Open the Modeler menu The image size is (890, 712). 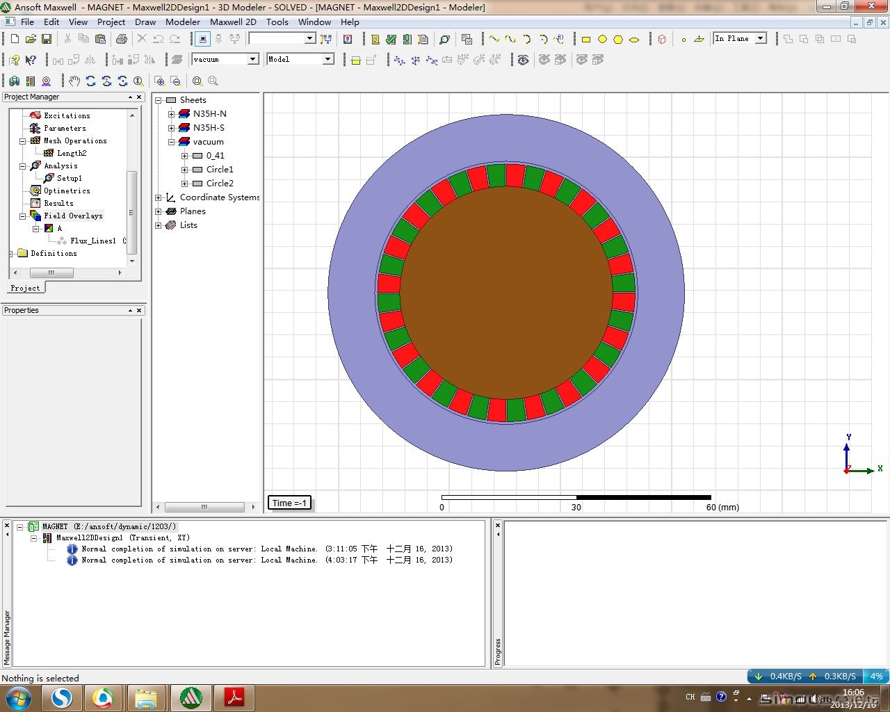tap(183, 22)
